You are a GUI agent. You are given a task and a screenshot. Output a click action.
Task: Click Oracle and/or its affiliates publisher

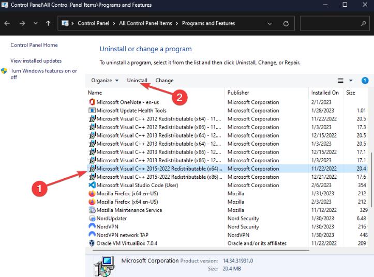[257, 243]
